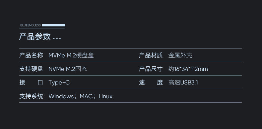Select the Linux text
262x129 pixels.
tap(105, 96)
